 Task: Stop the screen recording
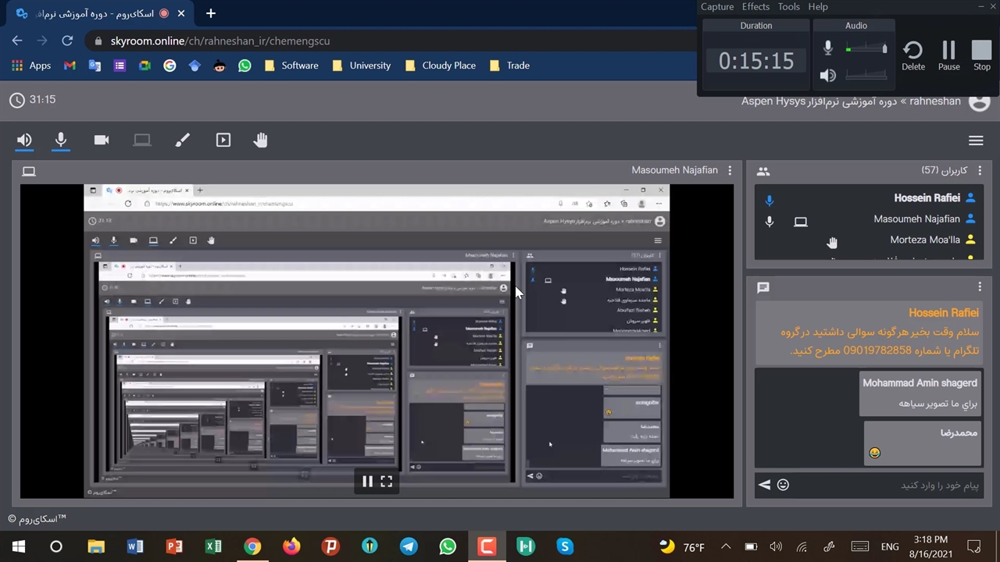981,55
